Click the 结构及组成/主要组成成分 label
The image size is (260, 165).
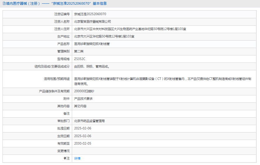[52, 67]
